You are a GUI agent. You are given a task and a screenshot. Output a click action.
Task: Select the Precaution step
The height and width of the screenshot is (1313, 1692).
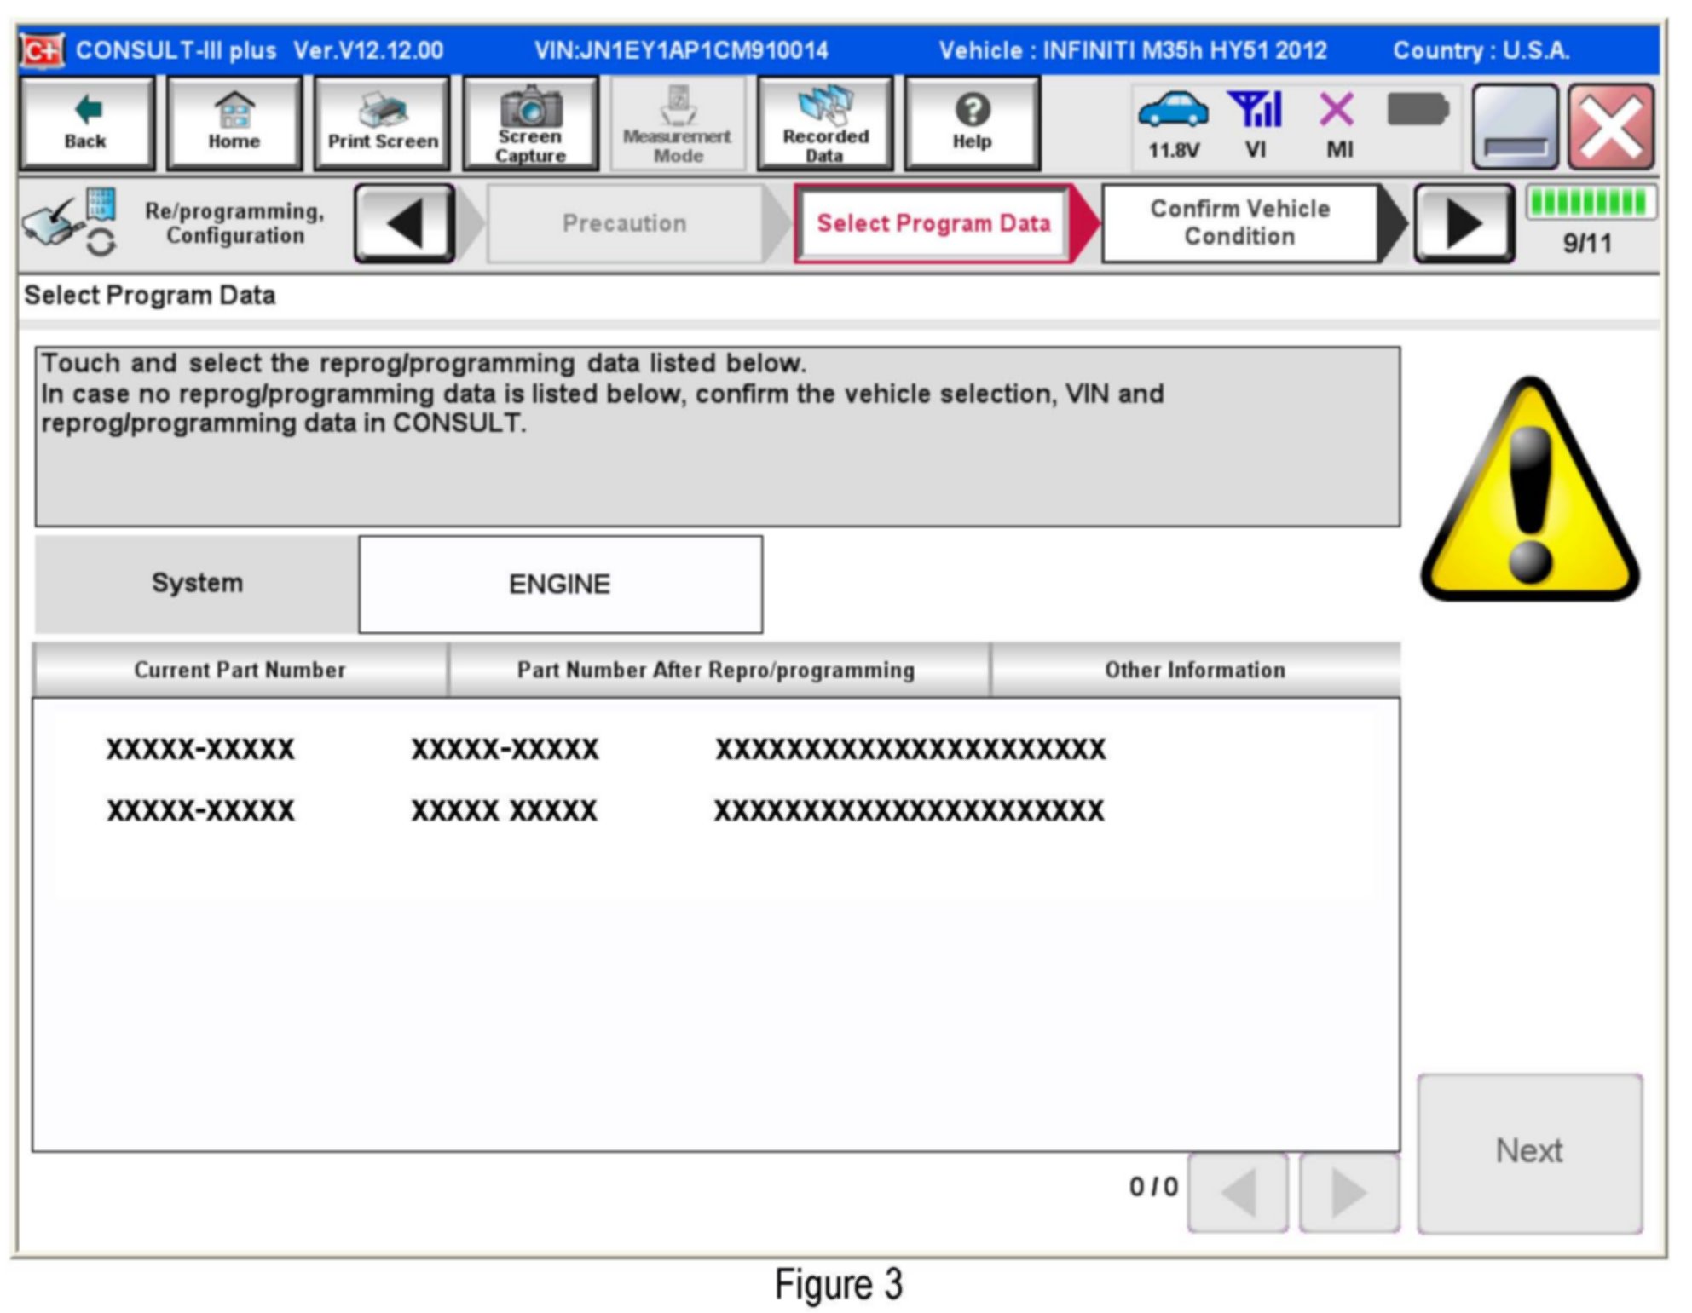click(x=624, y=223)
